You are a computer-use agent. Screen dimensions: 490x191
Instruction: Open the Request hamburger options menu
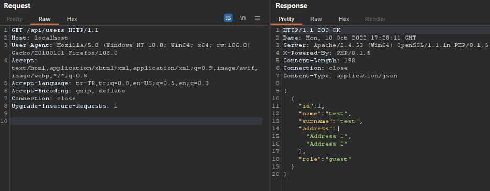(258, 18)
